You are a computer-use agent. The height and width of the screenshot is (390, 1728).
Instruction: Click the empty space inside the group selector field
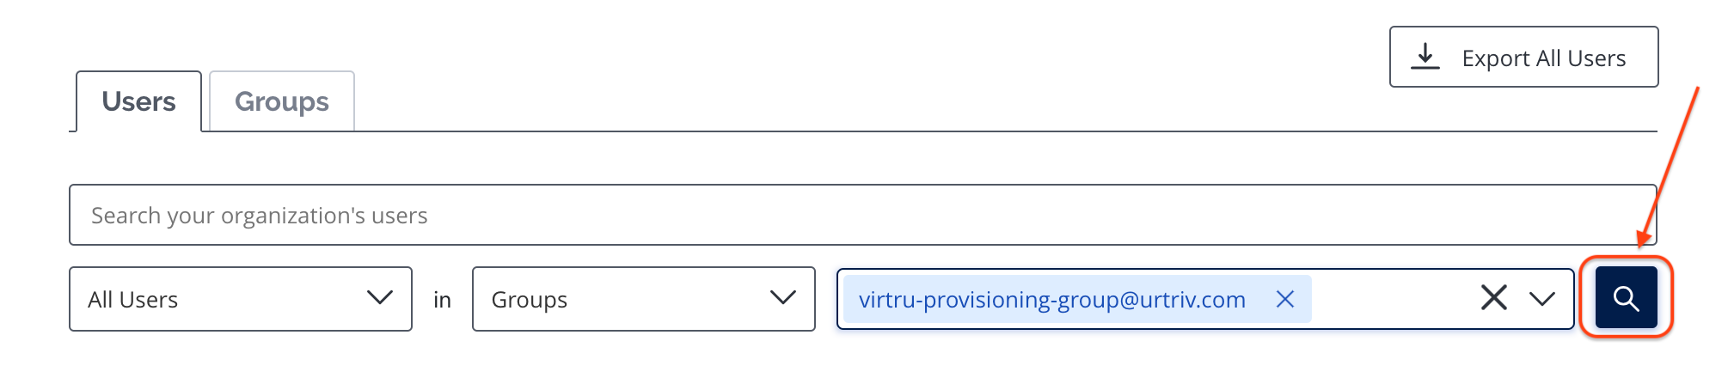coord(1393,299)
